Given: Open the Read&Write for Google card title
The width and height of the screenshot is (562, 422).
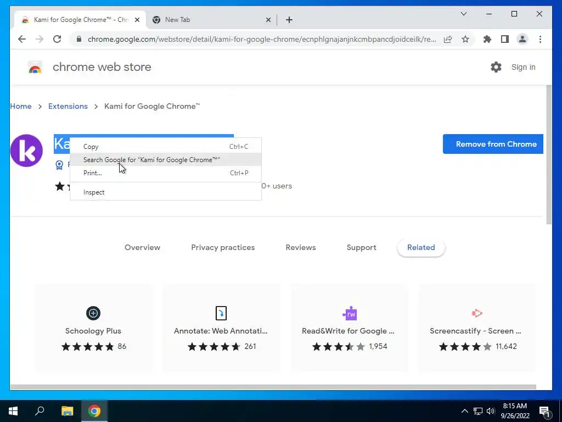Looking at the screenshot, I should click(x=348, y=331).
